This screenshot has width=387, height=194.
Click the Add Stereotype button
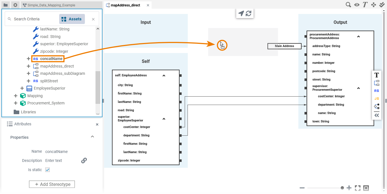52,184
